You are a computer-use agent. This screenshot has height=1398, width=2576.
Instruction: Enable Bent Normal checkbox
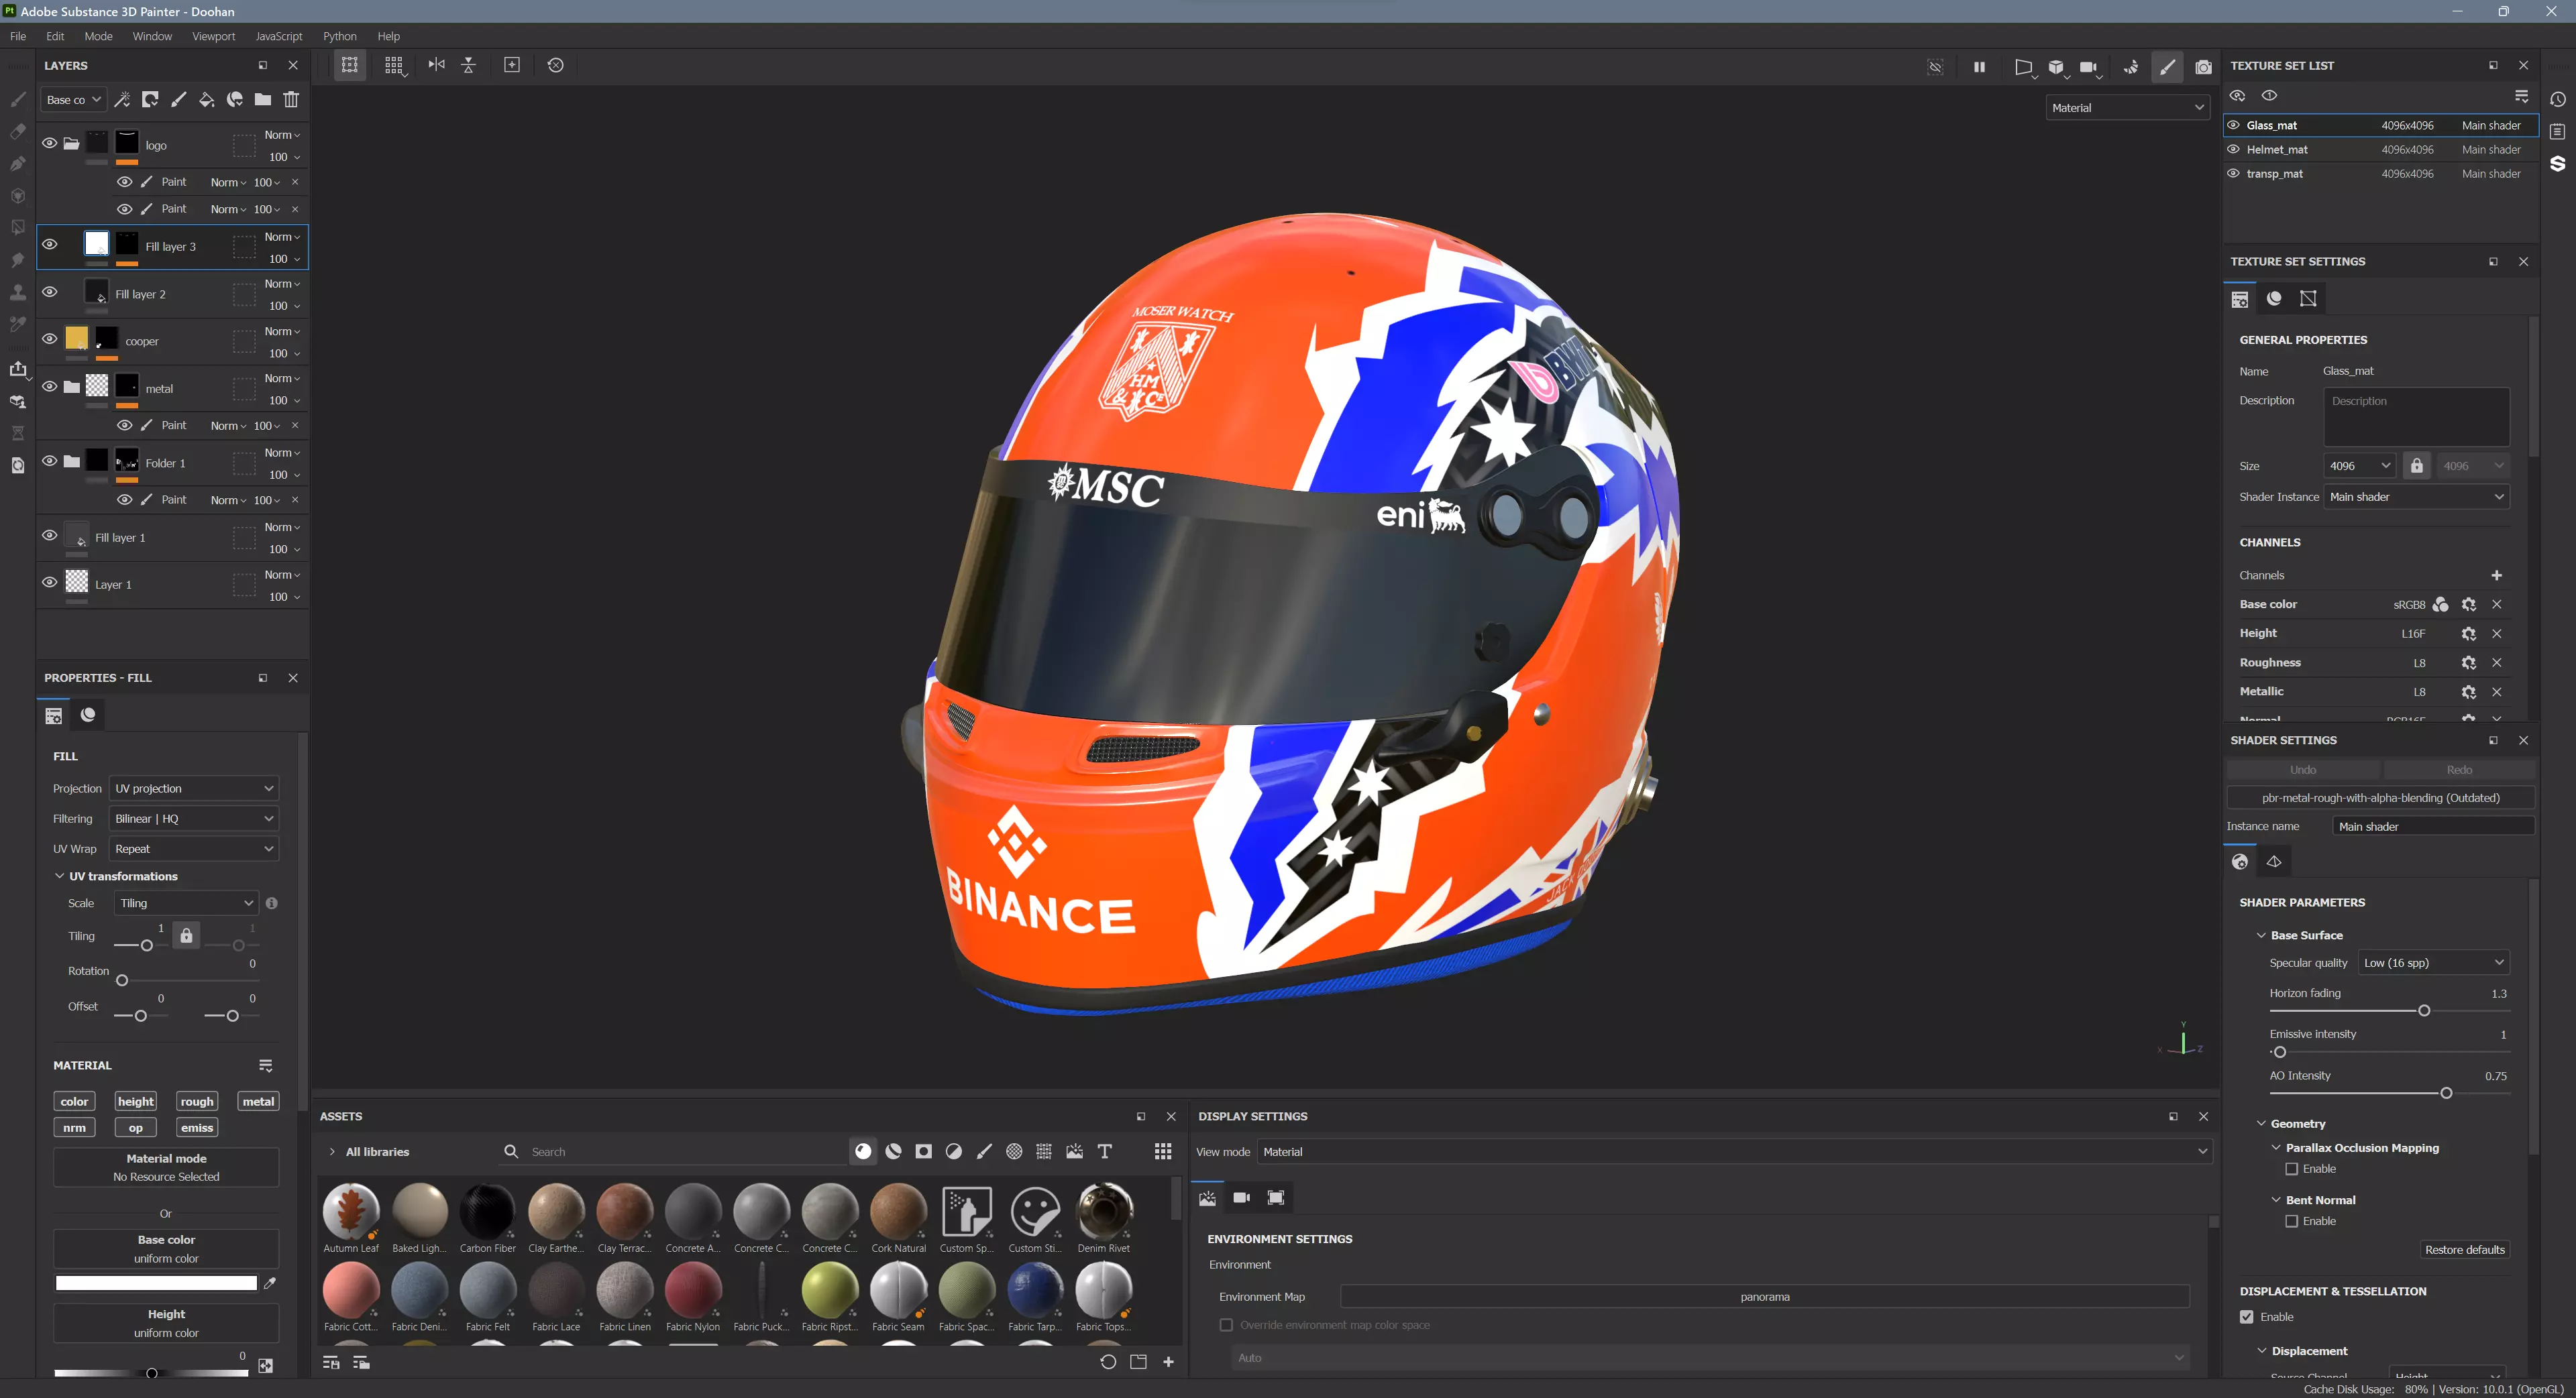point(2291,1221)
